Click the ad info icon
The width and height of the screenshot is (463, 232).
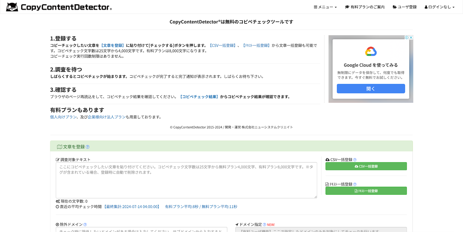click(x=407, y=38)
